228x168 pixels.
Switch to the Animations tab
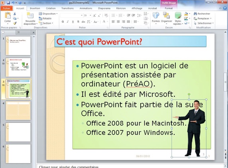tap(86, 8)
